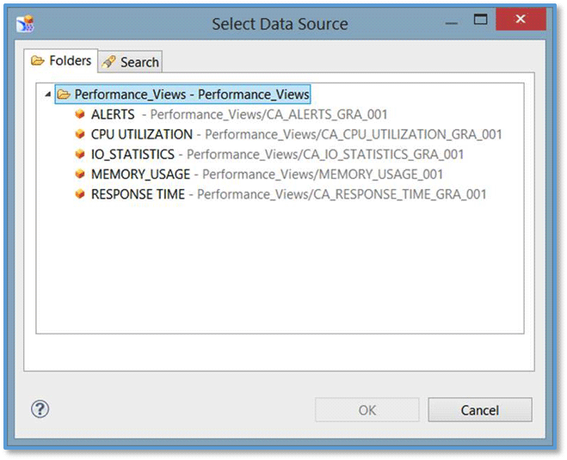Viewport: 567px width, 460px height.
Task: Select the CPU UTILIZATION data source
Action: (141, 134)
